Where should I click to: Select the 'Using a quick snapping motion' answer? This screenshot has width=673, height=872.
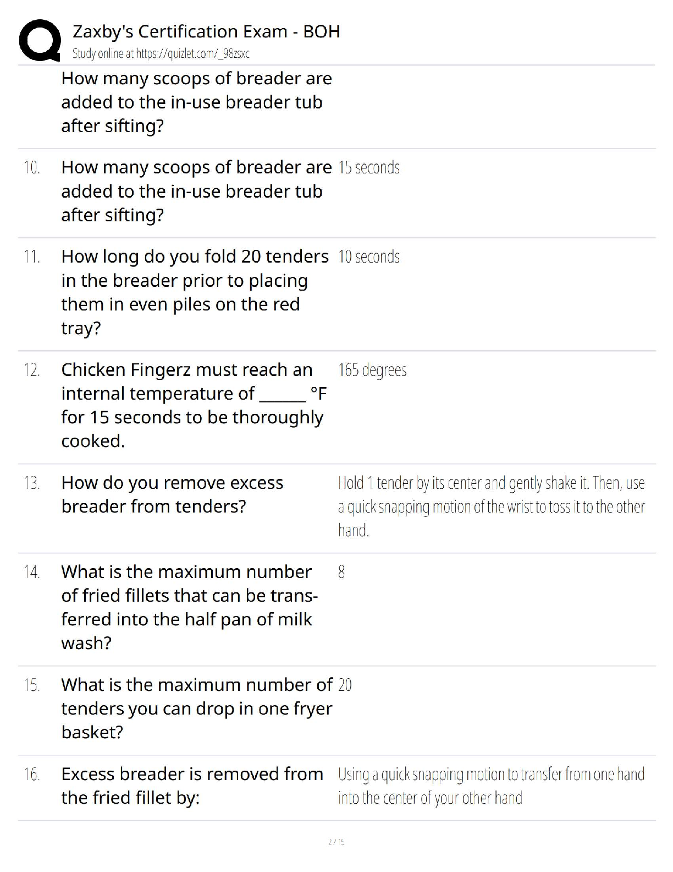(x=491, y=786)
